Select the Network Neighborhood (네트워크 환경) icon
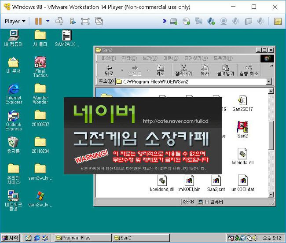286x243 pixels. point(13,201)
